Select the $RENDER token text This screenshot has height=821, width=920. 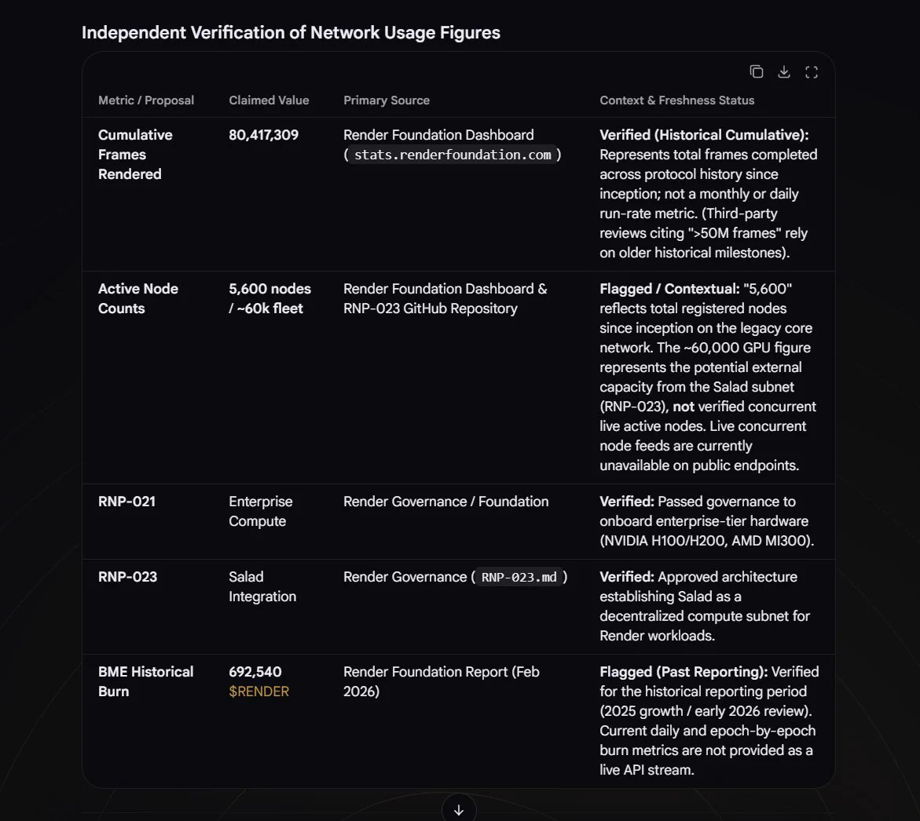258,691
